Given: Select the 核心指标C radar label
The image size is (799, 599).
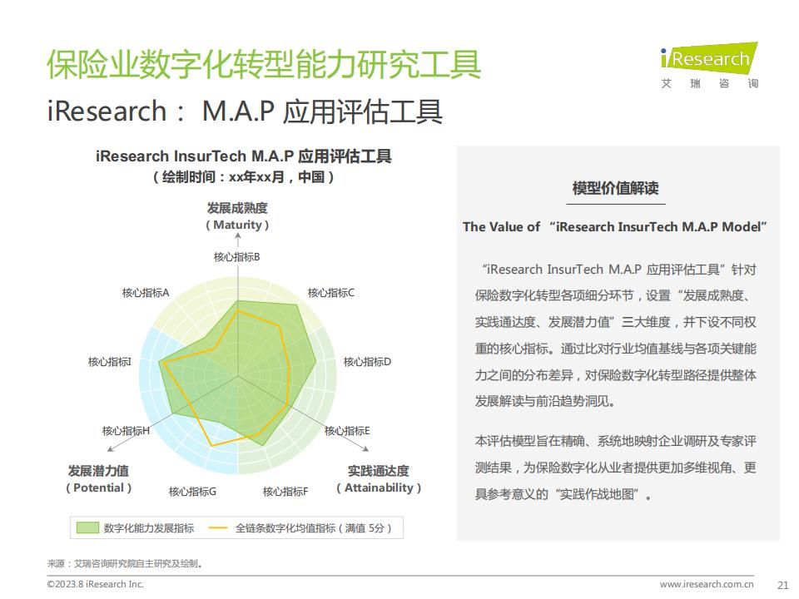Looking at the screenshot, I should point(330,293).
